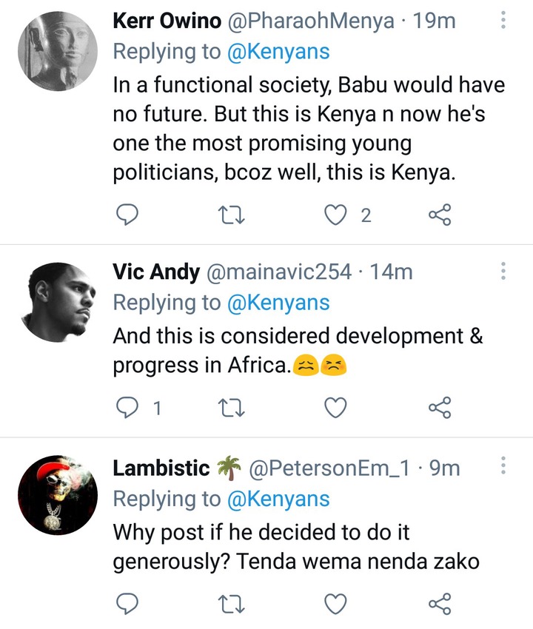533x629 pixels.
Task: Like Vic Andy's tweet
Action: coord(335,408)
